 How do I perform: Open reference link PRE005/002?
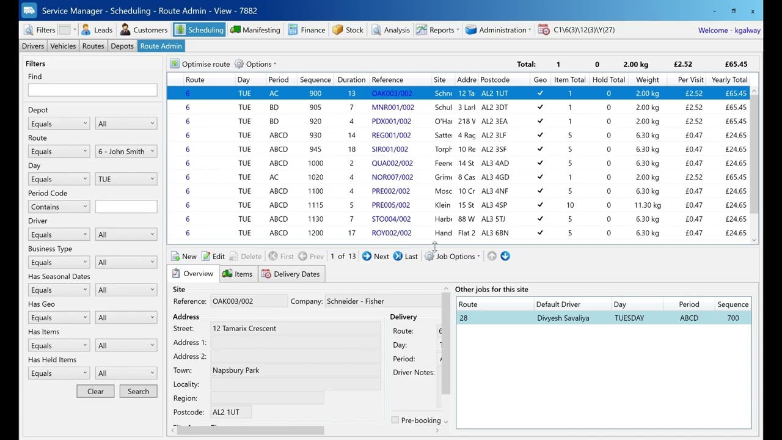click(x=390, y=205)
